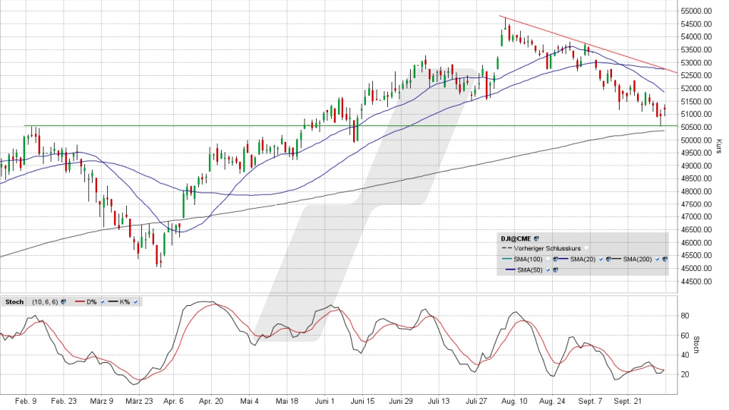729x410 pixels.
Task: Click the 44500.00 price axis label
Action: point(696,281)
